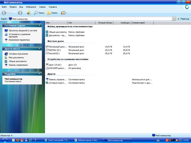The height and width of the screenshot is (143, 191).
Task: Click the red round quick launch icon
Action: coord(22,140)
